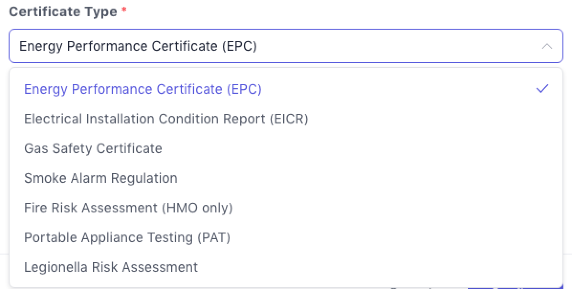The image size is (572, 289).
Task: Select Fire Risk Assessment (HMO only)
Action: [128, 208]
